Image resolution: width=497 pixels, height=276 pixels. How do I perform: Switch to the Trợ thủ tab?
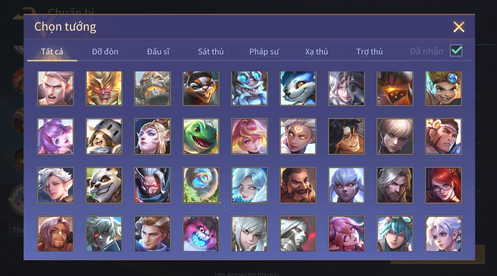369,52
